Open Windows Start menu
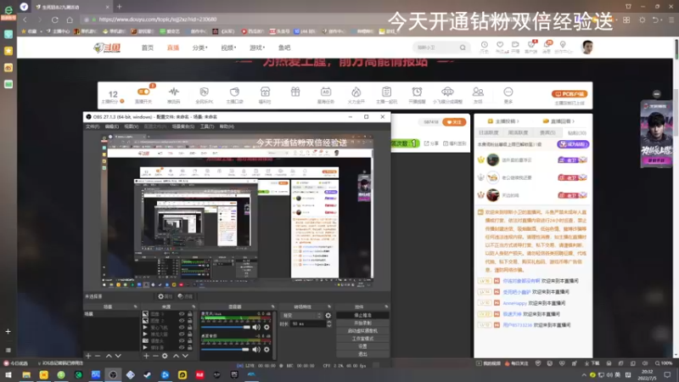Viewport: 679px width, 382px height. click(8, 374)
